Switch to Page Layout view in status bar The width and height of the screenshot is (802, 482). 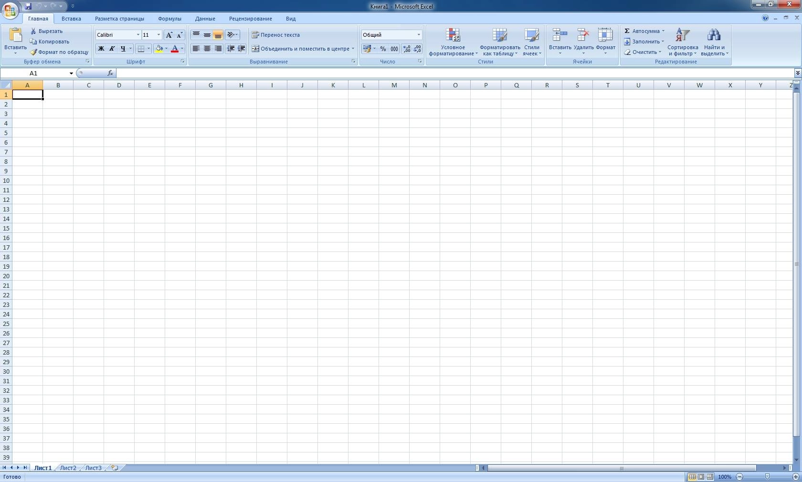(701, 477)
